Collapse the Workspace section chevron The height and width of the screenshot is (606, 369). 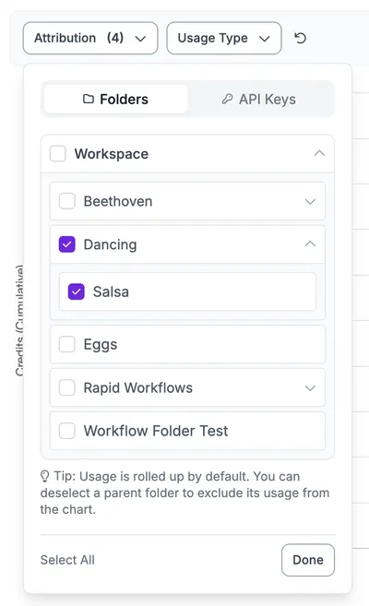coord(319,153)
